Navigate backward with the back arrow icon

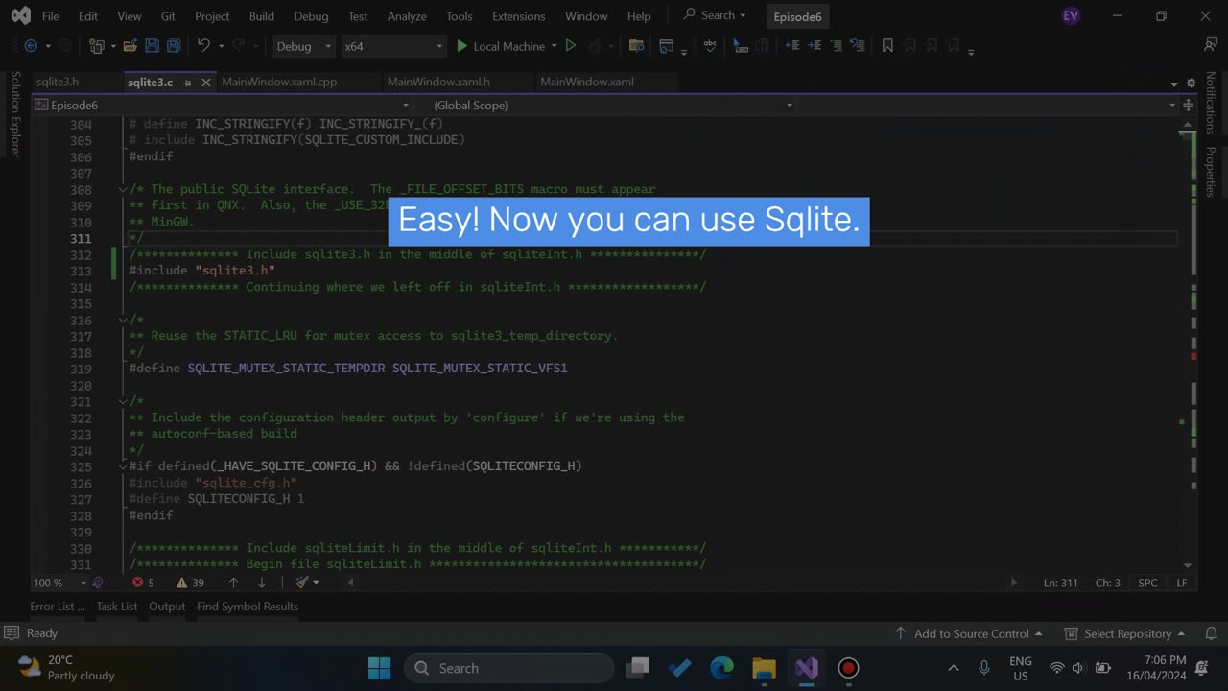click(x=31, y=46)
